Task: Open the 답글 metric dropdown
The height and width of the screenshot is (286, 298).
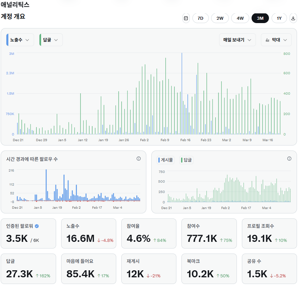Action: [x=51, y=40]
